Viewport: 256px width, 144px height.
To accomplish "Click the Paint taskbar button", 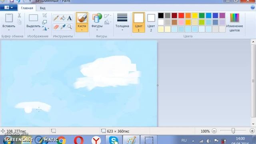I will pos(131,140).
